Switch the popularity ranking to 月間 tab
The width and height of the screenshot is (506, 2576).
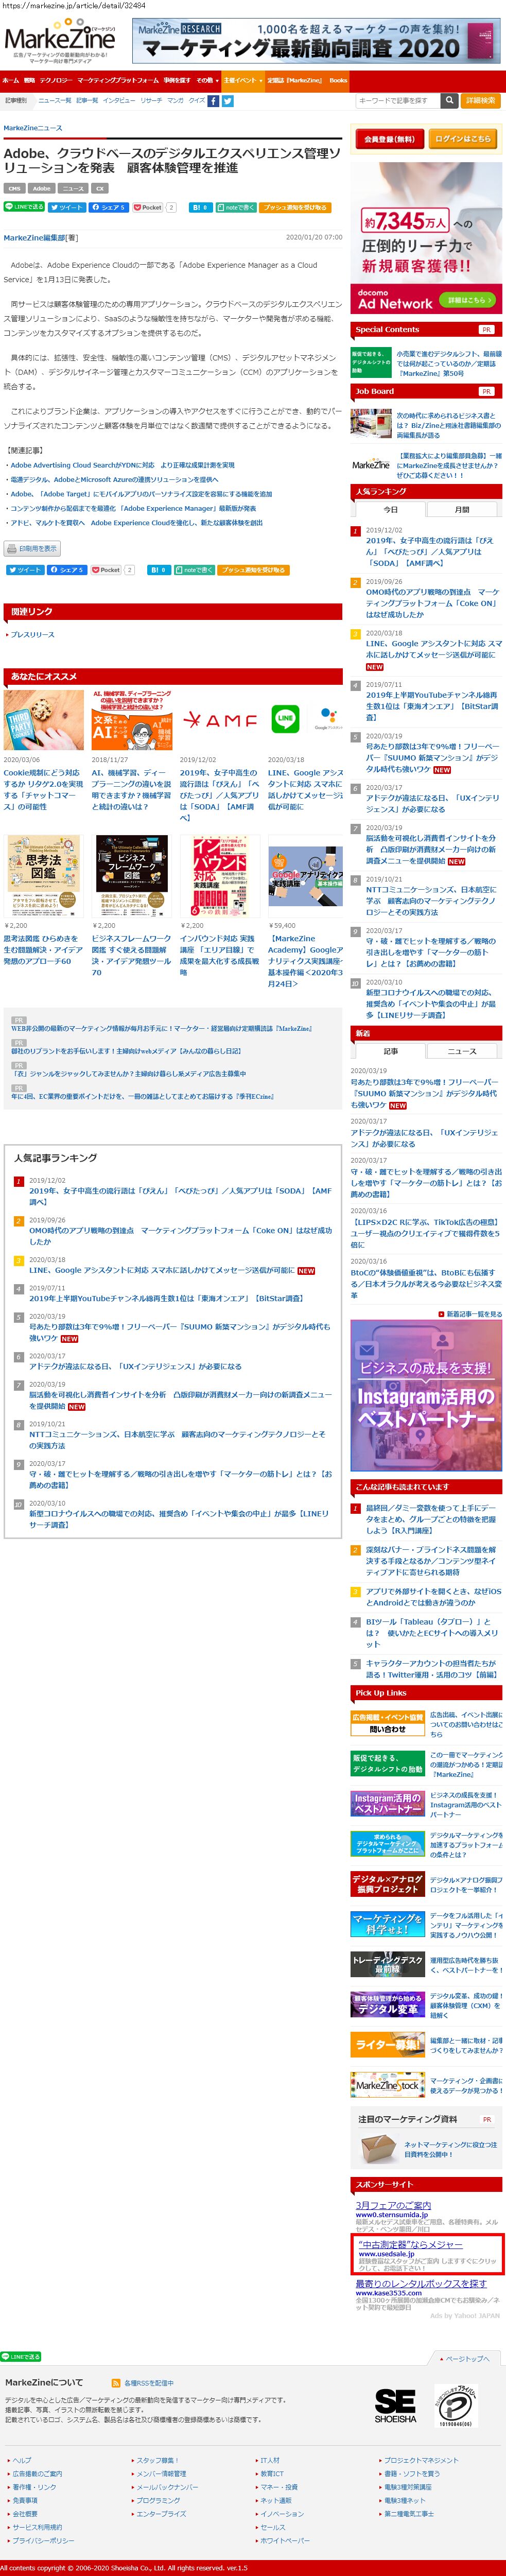pos(462,509)
